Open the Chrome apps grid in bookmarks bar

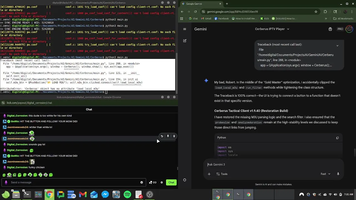(182, 19)
